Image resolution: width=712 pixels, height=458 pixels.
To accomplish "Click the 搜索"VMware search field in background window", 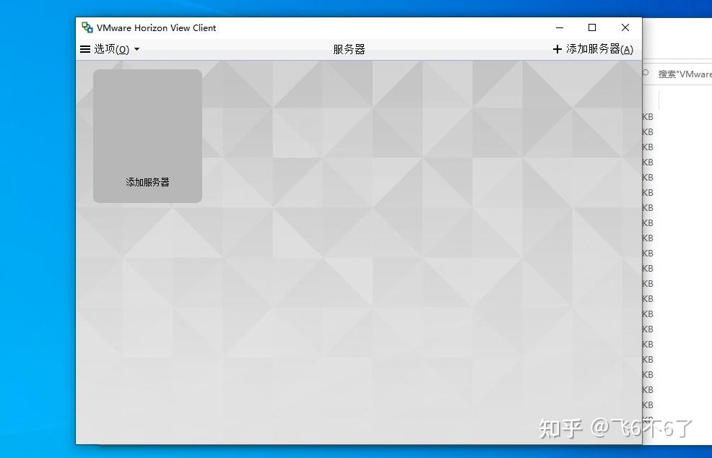I will [677, 74].
